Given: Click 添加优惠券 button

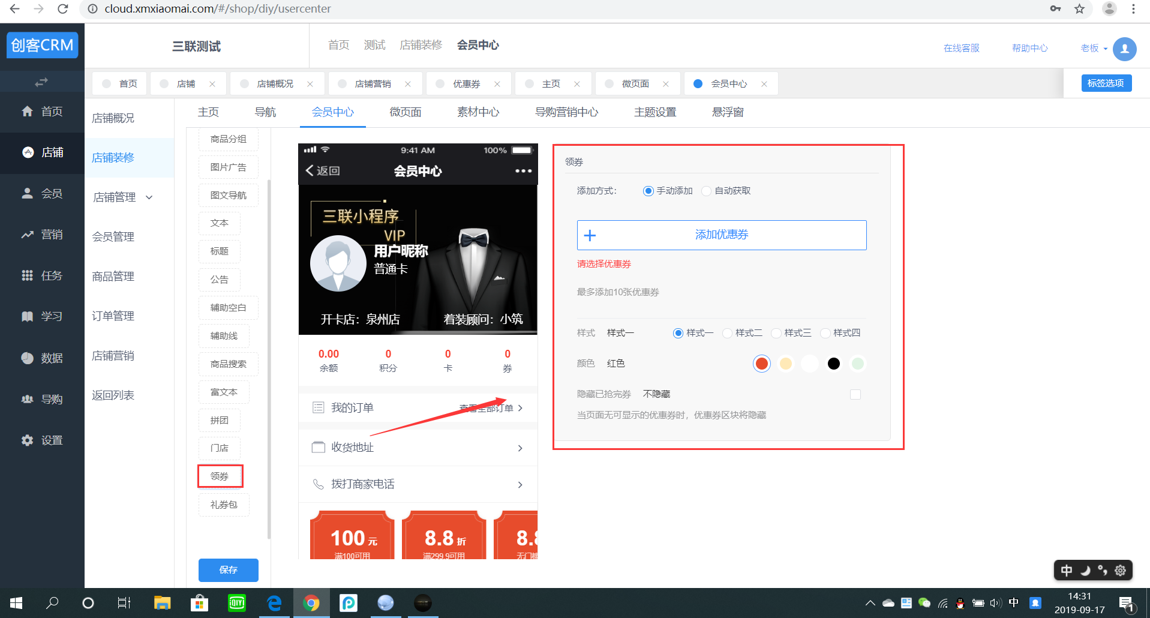Looking at the screenshot, I should coord(722,235).
